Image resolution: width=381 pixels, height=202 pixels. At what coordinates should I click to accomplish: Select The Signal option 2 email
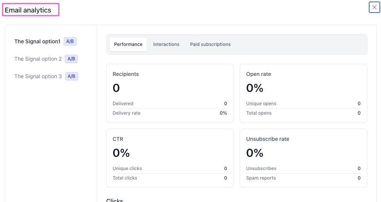point(38,59)
